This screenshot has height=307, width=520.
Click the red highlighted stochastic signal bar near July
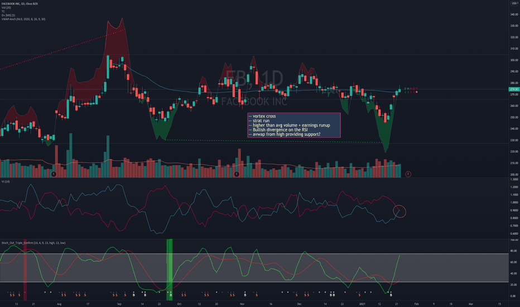[x=25, y=270]
